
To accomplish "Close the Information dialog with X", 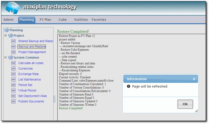I will [194, 79].
